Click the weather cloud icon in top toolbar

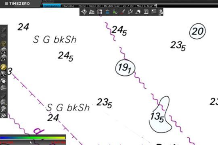click(138, 12)
